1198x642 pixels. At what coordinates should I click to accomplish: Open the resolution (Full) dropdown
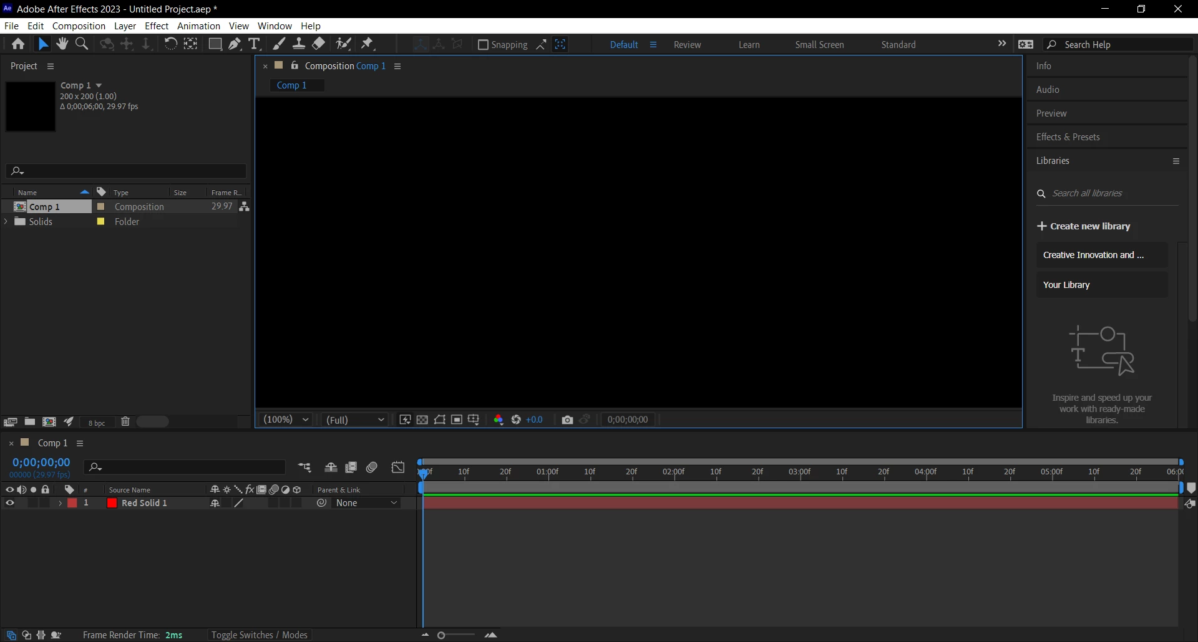click(x=355, y=420)
